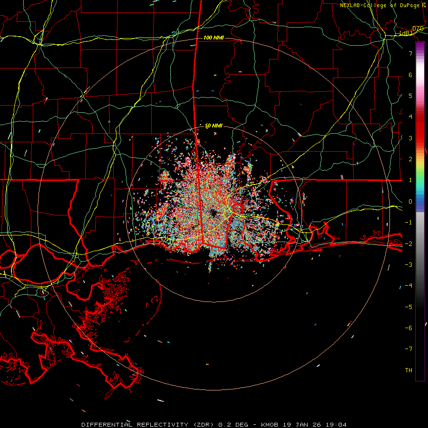
Task: Click the color scale value 7 label
Action: (x=410, y=53)
